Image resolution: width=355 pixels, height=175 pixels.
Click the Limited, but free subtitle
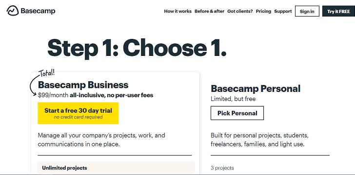pyautogui.click(x=233, y=99)
